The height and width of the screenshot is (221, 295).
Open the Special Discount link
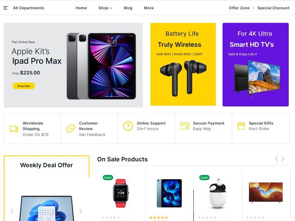coord(273,8)
